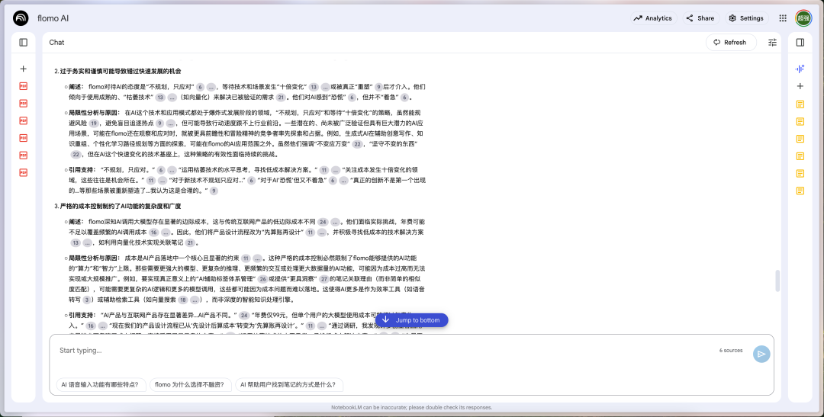Open citation chip 18
The height and width of the screenshot is (417, 824).
182,300
